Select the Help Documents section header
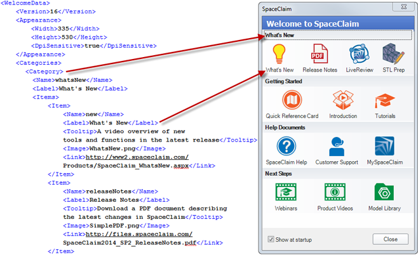 [x=287, y=128]
